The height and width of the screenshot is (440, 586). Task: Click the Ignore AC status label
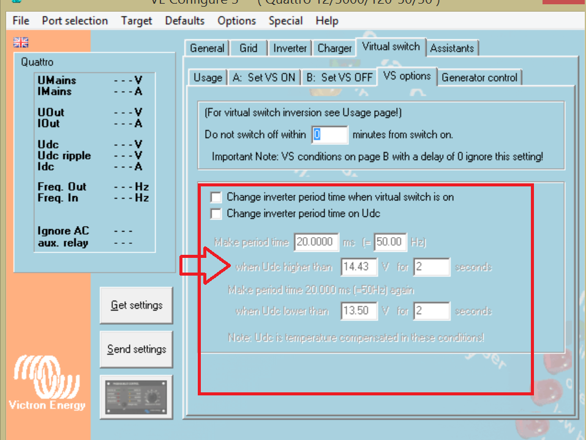point(63,231)
